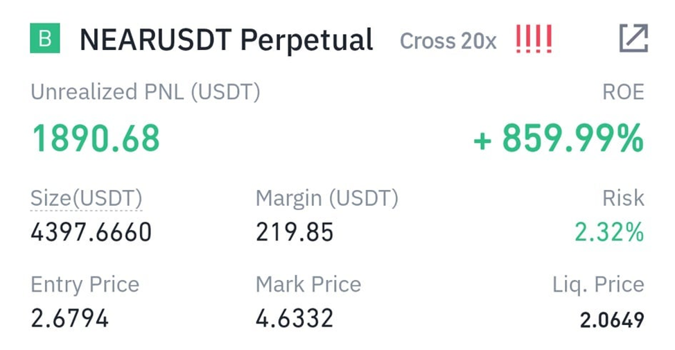Image resolution: width=675 pixels, height=350 pixels.
Task: Tap the Cross 20x leverage label
Action: (448, 42)
